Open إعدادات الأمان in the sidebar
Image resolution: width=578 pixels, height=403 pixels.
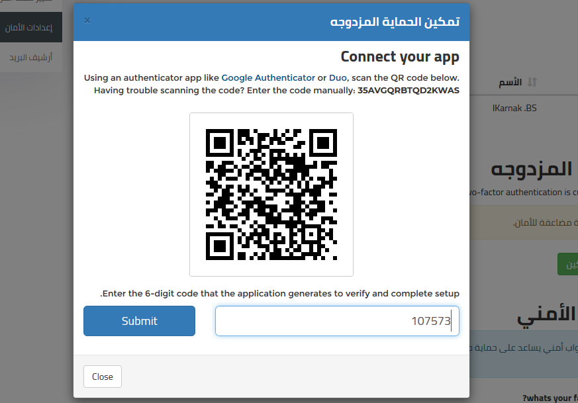point(29,27)
